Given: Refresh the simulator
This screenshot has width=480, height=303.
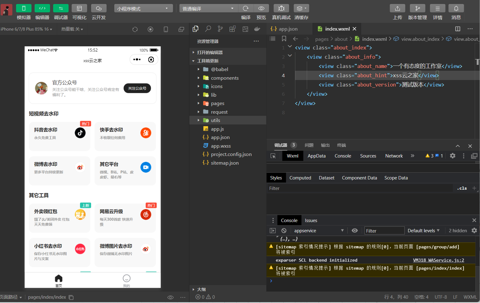Looking at the screenshot, I should [x=135, y=29].
